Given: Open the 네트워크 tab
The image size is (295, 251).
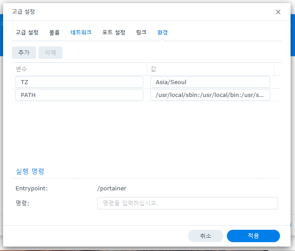Looking at the screenshot, I should [81, 32].
